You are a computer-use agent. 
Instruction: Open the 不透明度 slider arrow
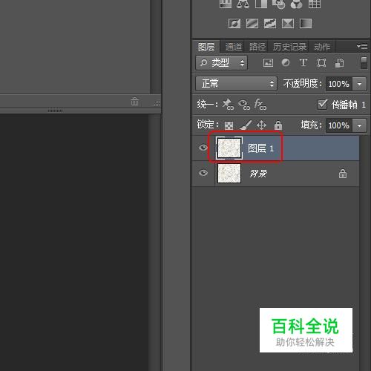click(359, 84)
